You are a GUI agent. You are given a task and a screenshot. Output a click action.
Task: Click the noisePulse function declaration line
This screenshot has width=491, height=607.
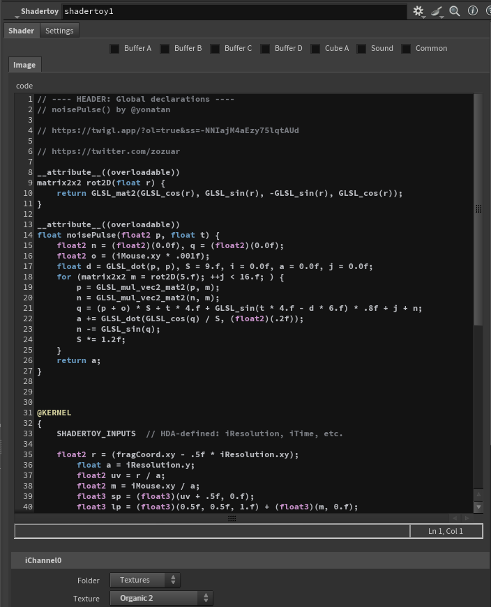[x=128, y=235]
